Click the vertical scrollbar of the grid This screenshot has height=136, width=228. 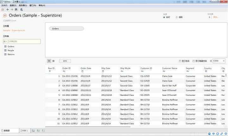[x=226, y=75]
